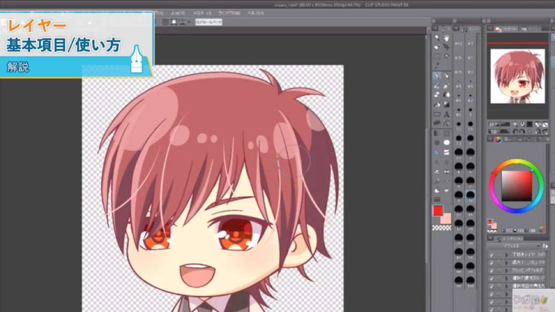Toggle the second auto action row checkbox
This screenshot has width=555, height=312.
click(491, 263)
